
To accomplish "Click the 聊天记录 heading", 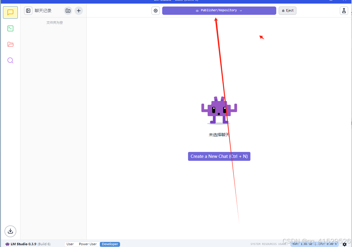I will (x=43, y=11).
